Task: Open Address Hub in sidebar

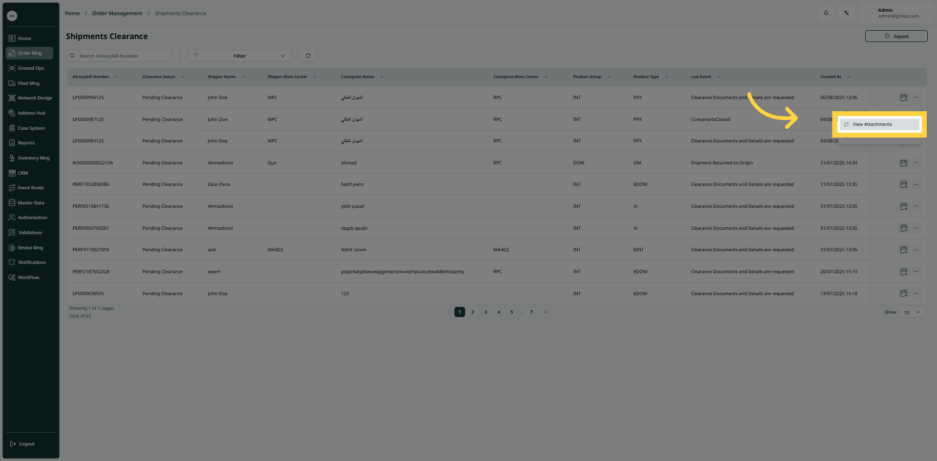Action: (x=29, y=113)
